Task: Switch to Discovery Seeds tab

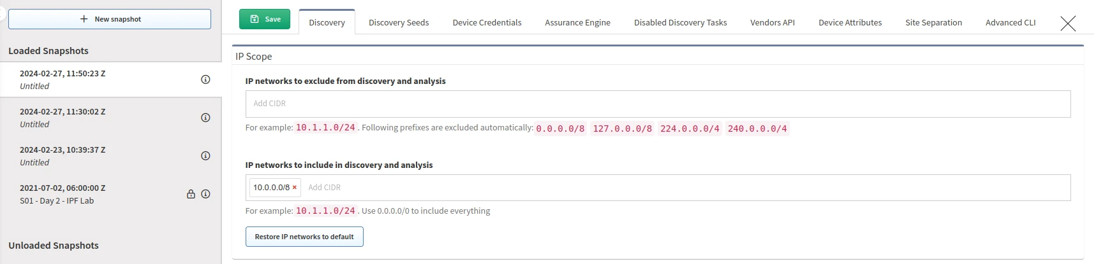Action: coord(399,23)
